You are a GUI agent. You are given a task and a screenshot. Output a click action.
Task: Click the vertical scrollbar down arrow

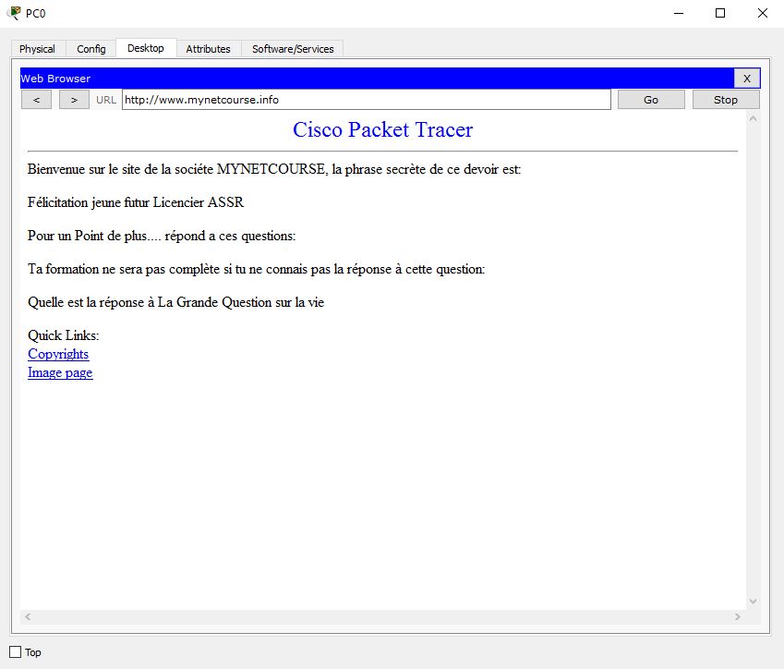[x=753, y=602]
